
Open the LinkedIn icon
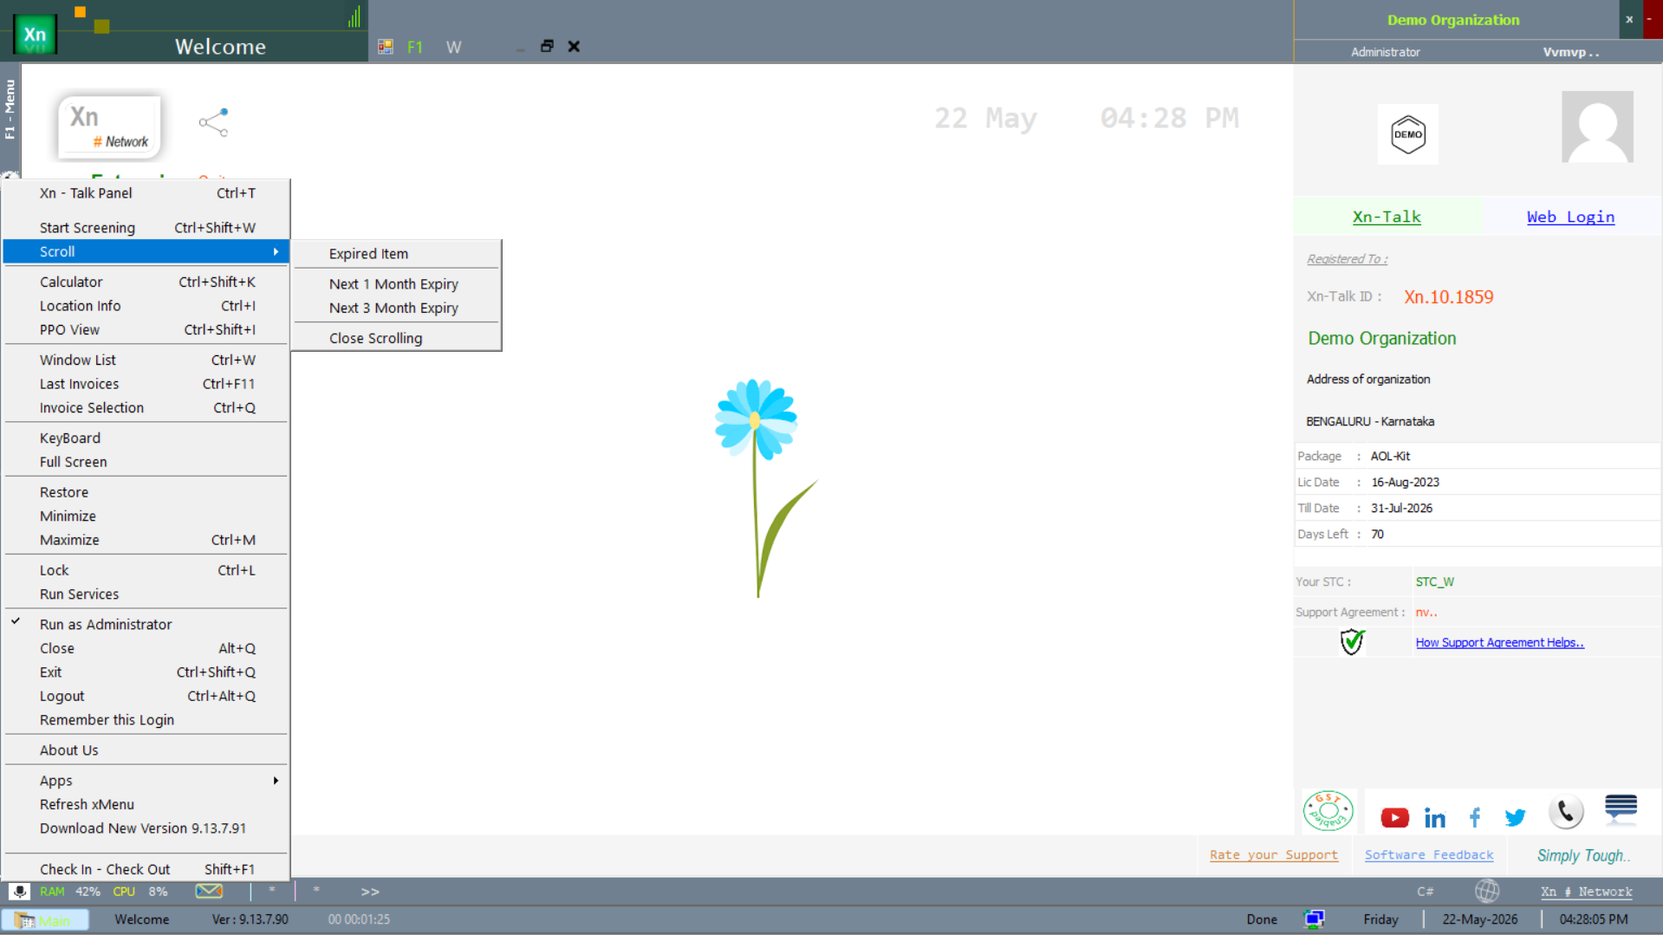point(1435,817)
